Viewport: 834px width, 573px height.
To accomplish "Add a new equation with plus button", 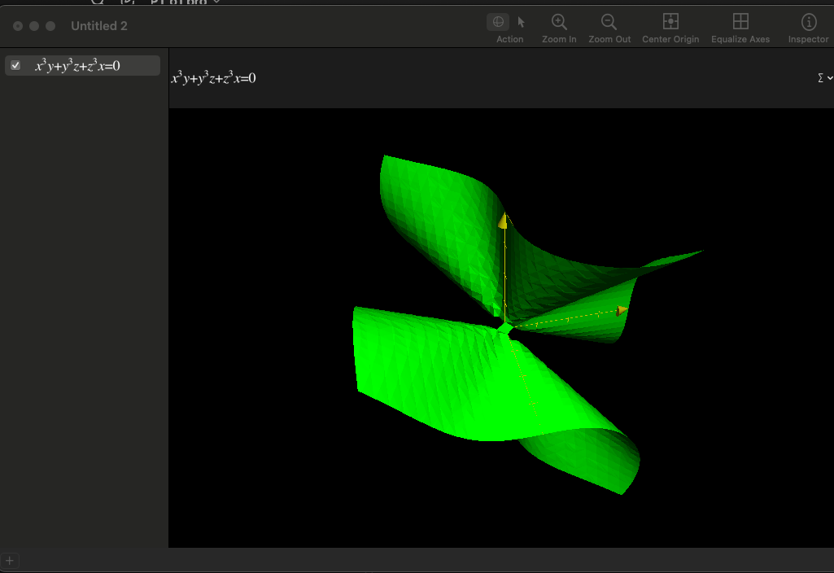I will pos(10,560).
